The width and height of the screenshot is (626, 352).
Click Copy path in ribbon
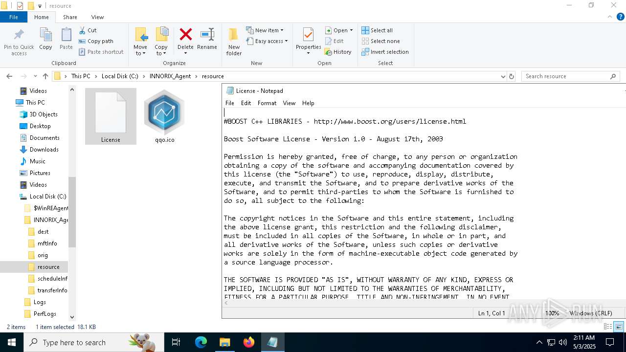(x=96, y=41)
